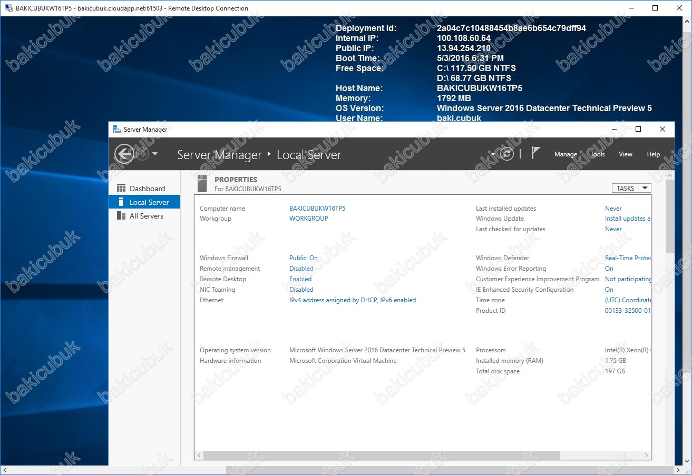Open Ethernet IPv4 address assigned by DHCP link

(353, 300)
